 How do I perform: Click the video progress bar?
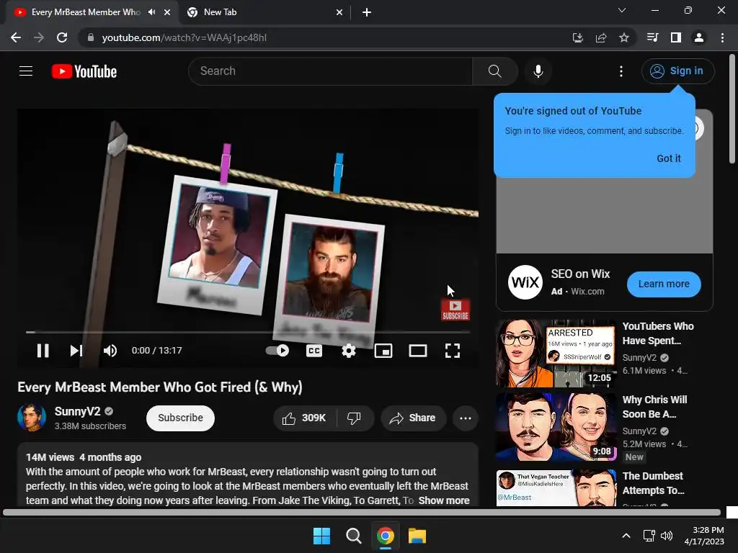[x=248, y=332]
